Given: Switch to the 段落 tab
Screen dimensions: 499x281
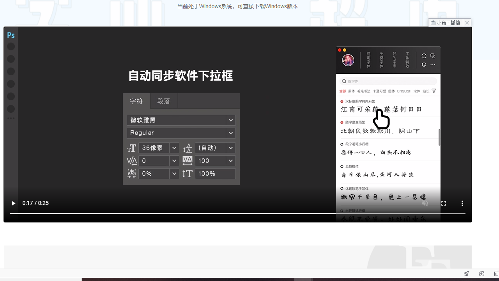Looking at the screenshot, I should point(164,101).
